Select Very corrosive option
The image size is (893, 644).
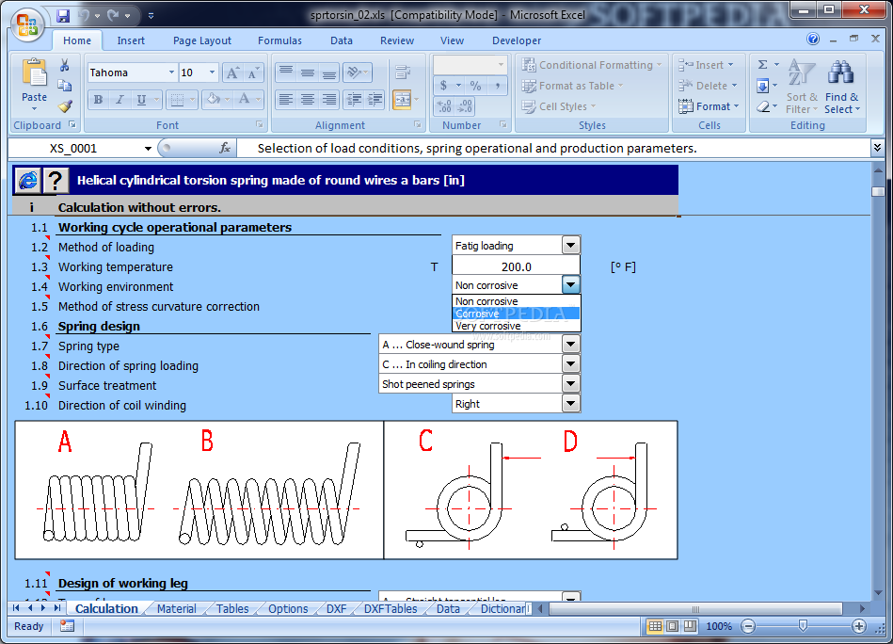(x=516, y=326)
